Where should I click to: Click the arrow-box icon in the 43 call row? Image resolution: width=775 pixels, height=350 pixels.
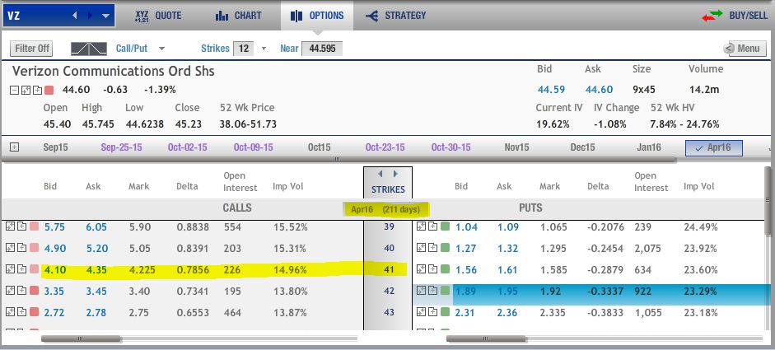point(11,312)
